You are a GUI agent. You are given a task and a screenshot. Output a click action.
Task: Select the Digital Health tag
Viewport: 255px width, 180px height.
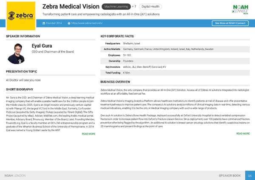[151, 6]
